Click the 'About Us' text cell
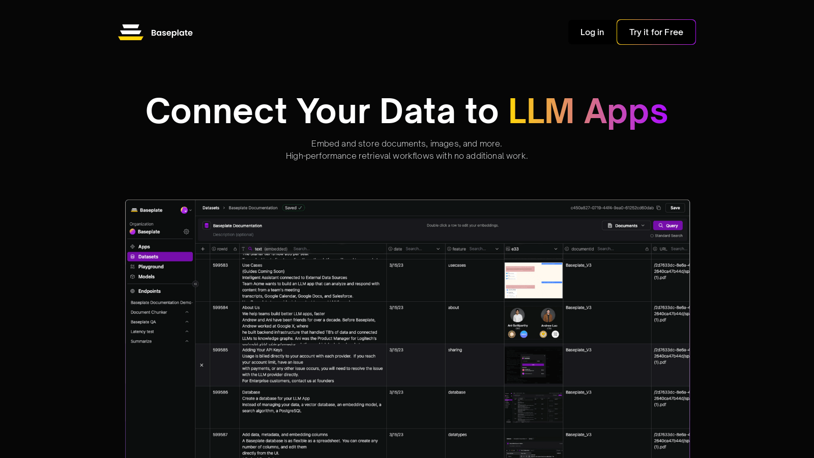 point(251,307)
